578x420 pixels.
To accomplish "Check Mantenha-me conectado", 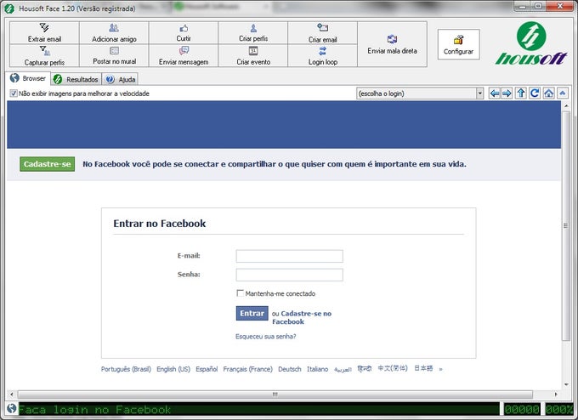I will pyautogui.click(x=240, y=293).
